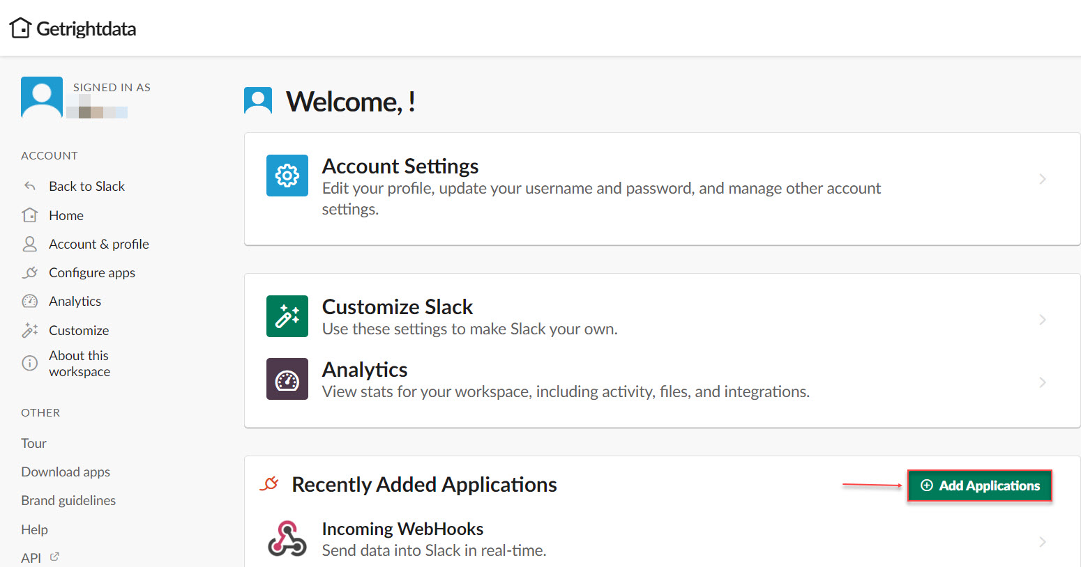Open About this workspace sidebar item
Screen dimensions: 1081x567
click(80, 363)
